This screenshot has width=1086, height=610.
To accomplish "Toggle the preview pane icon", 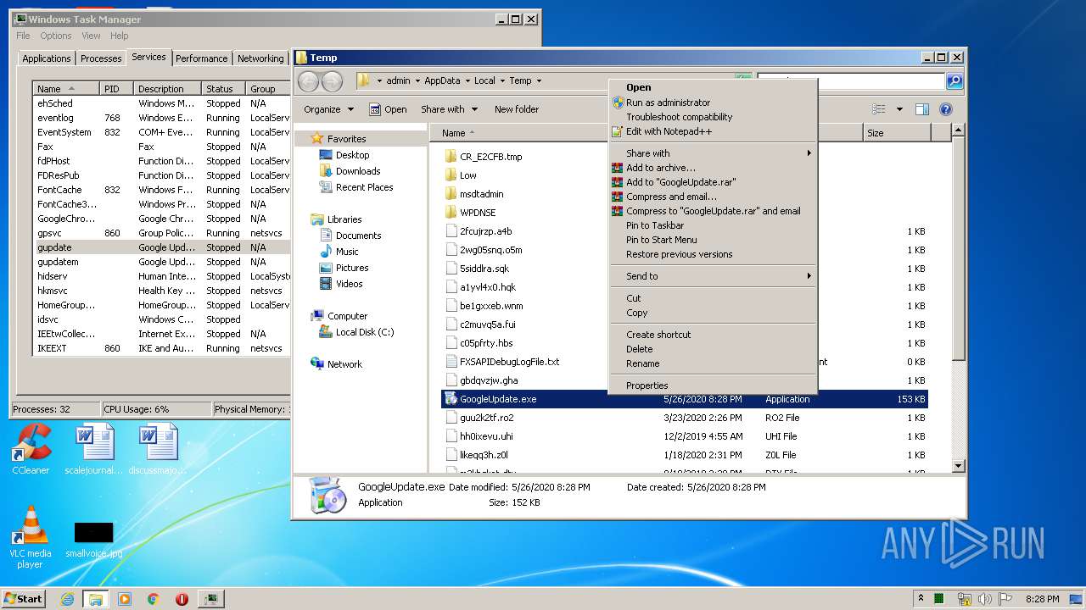I will [x=922, y=109].
